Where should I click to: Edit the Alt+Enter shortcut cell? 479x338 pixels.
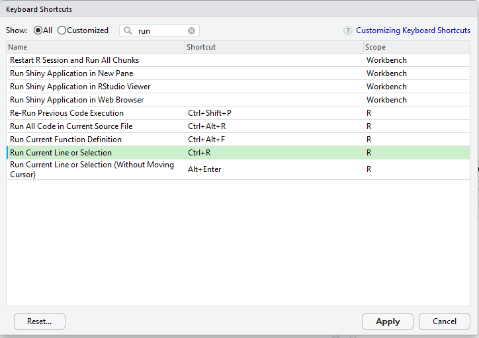(204, 169)
